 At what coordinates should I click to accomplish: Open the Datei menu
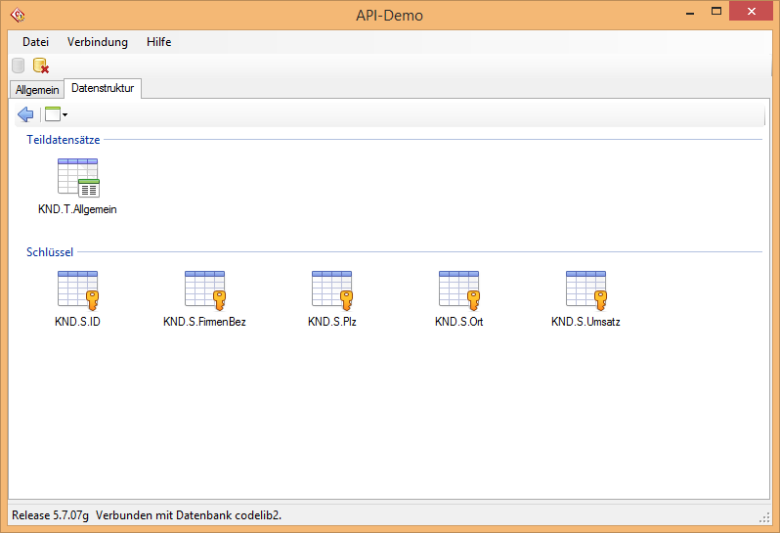click(x=35, y=42)
